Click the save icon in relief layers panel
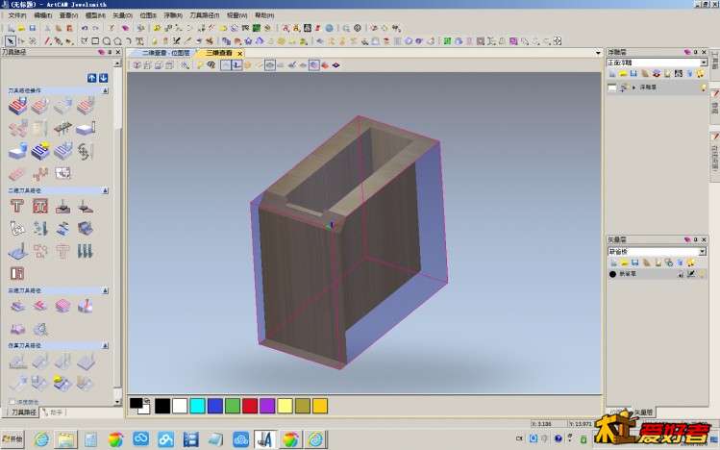720x450 pixels. 635,73
